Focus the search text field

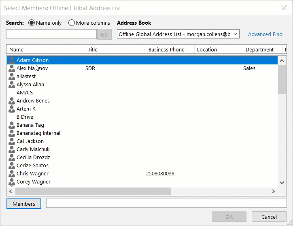pos(51,34)
